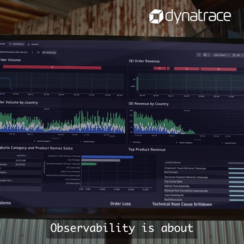Image resolution: width=244 pixels, height=244 pixels.
Task: Click the diamond marker on the last Order Revenue red bar
Action: [219, 69]
